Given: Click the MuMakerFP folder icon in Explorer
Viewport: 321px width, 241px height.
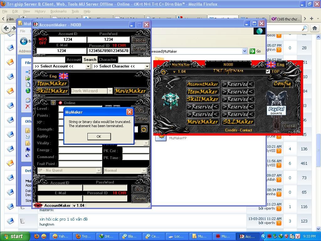Looking at the screenshot, I should 160,138.
